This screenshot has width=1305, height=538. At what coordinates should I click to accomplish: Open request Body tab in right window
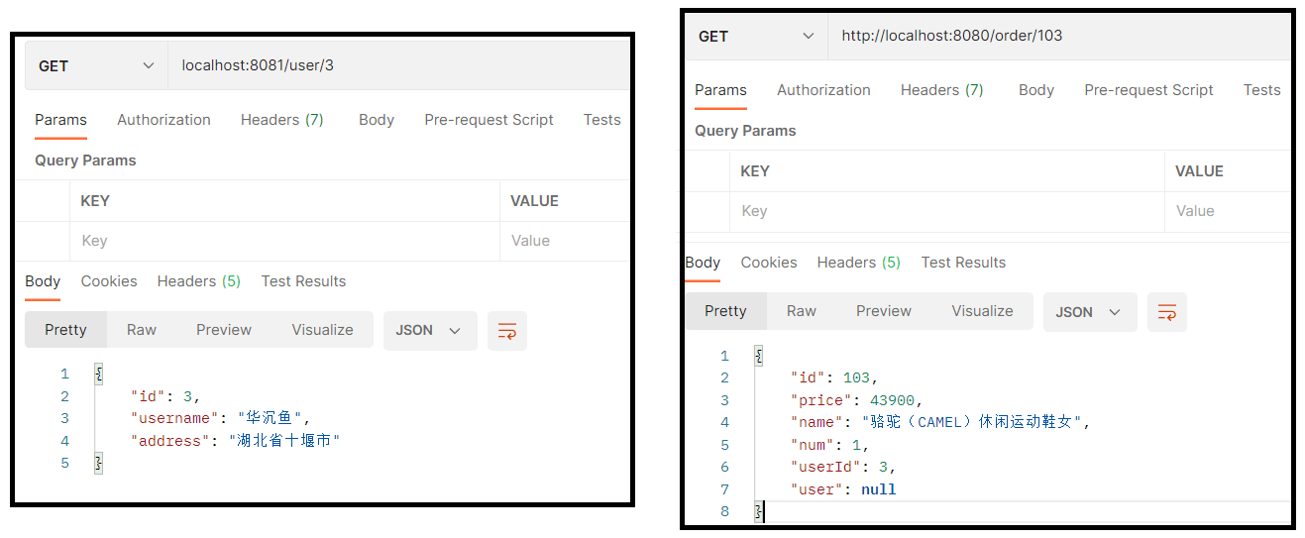[x=1036, y=90]
